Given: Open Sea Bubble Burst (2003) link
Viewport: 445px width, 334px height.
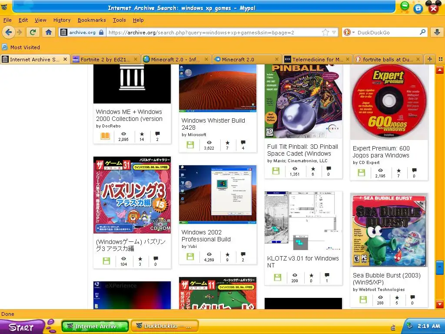Looking at the screenshot, I should tap(386, 279).
